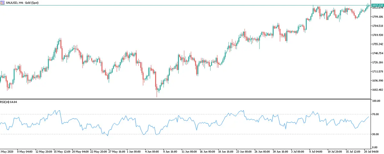Click the 1799.106 price axis label
The height and width of the screenshot is (154, 384).
377,17
